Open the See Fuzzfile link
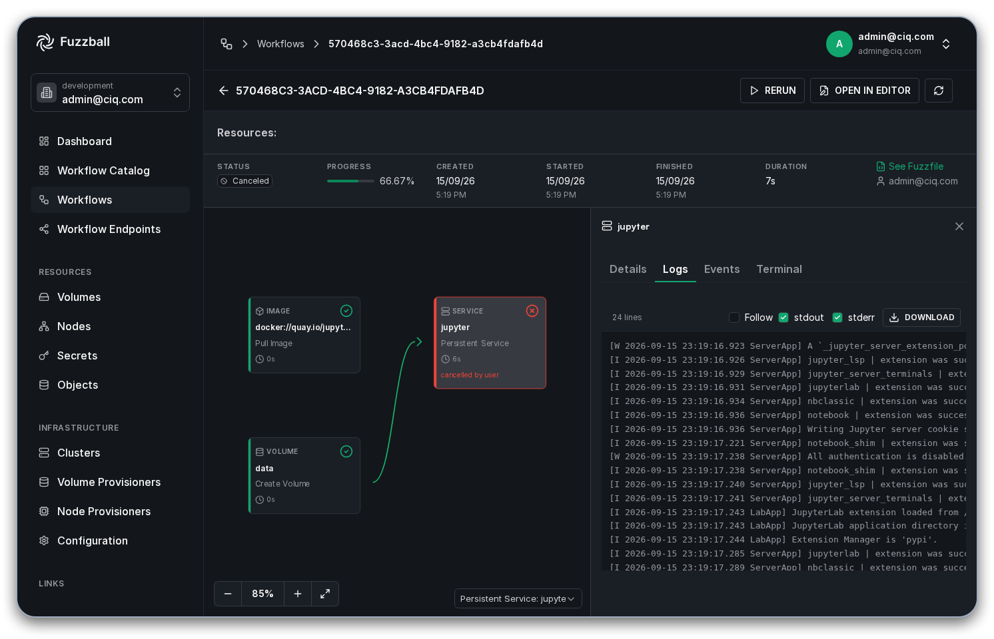994x639 pixels. coord(910,166)
